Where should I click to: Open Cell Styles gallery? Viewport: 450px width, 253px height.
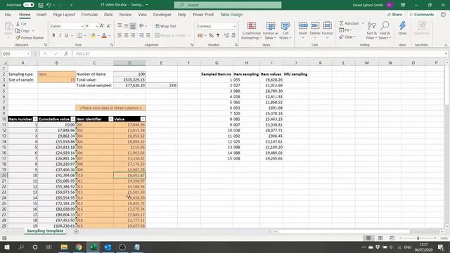285,30
